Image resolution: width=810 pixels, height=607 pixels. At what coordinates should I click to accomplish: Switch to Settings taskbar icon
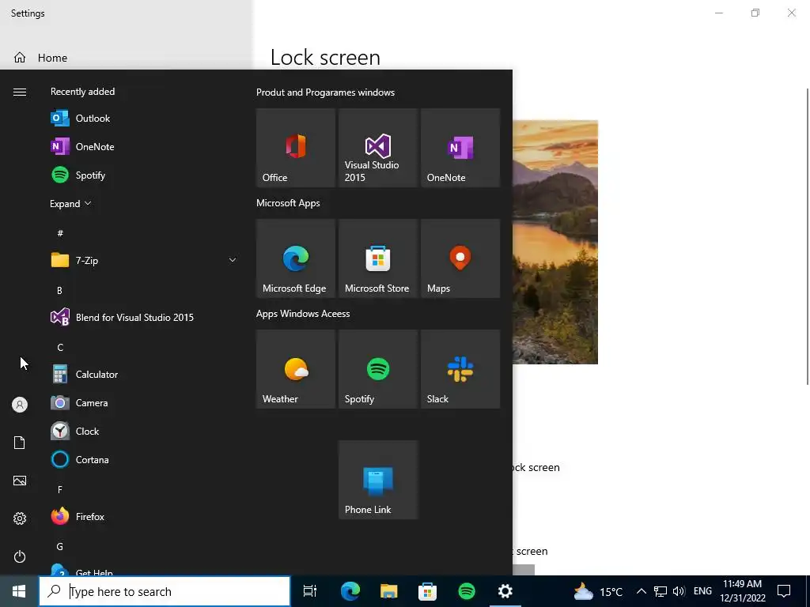505,591
